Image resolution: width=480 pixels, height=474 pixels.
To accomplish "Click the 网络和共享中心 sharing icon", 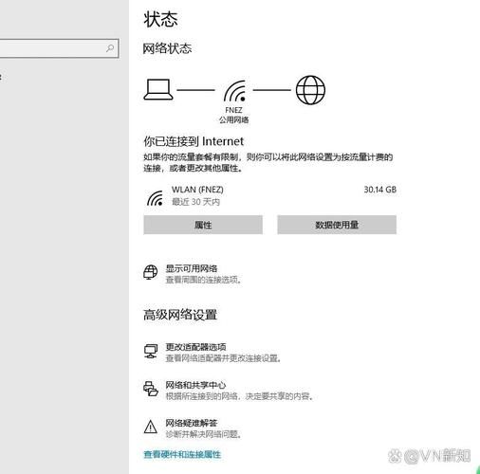I will 151,389.
